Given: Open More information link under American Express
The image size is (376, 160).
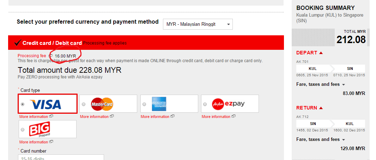Looking at the screenshot, I should (x=155, y=117).
